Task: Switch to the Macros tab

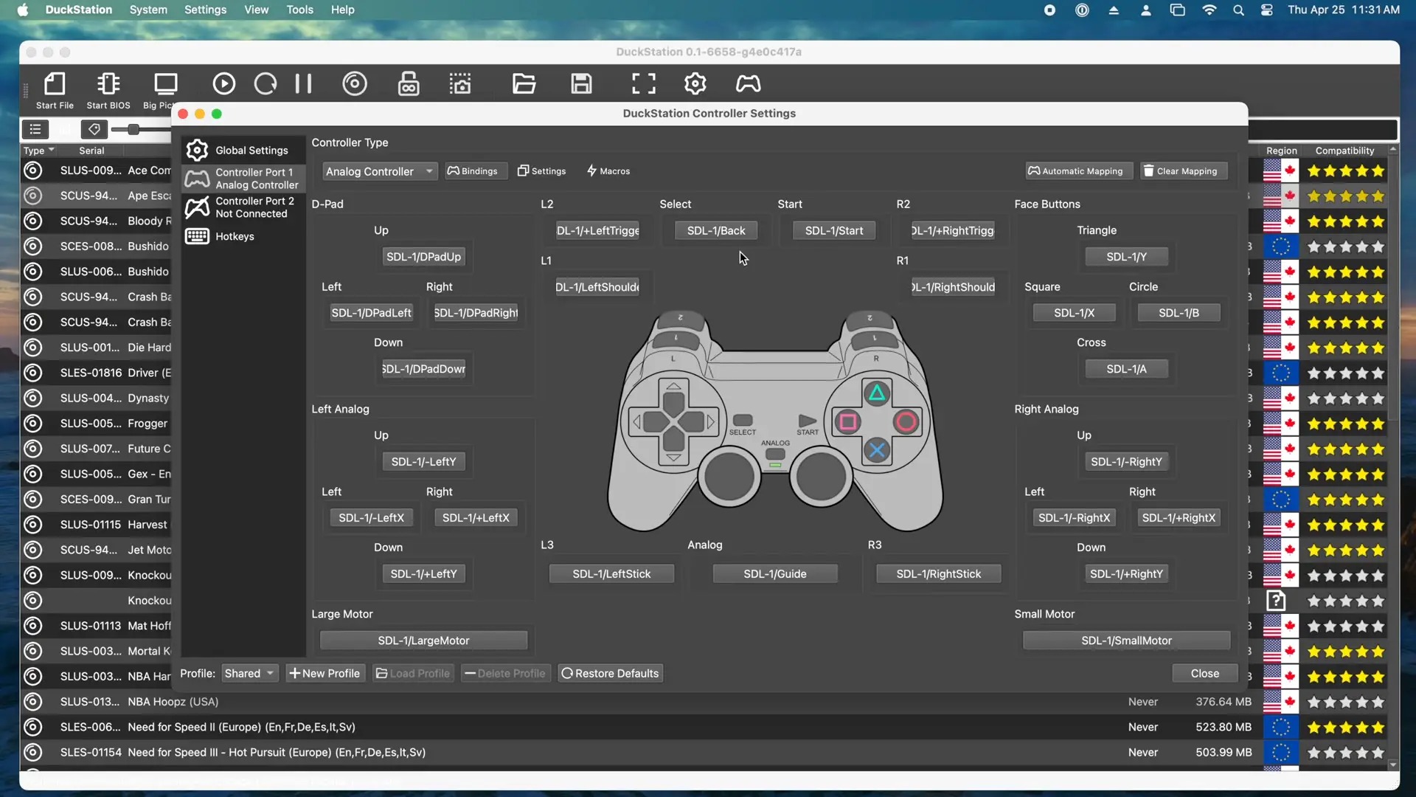Action: coord(608,171)
